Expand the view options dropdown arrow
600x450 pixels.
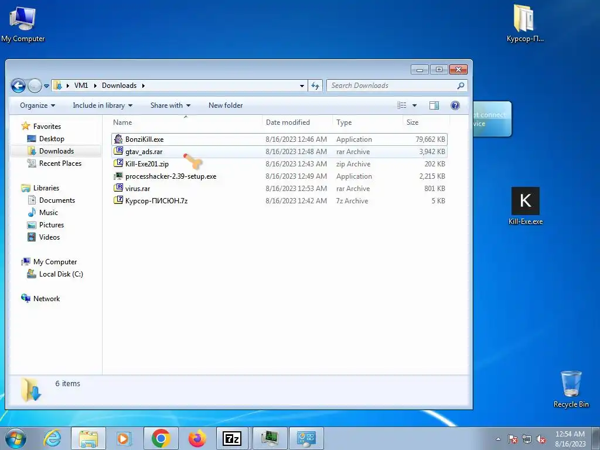point(414,105)
